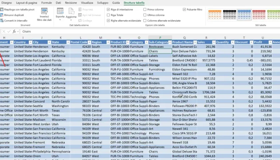Image resolution: width=280 pixels, height=160 pixels.
Task: Click the greyed Proprietà icon
Action: point(80,9)
